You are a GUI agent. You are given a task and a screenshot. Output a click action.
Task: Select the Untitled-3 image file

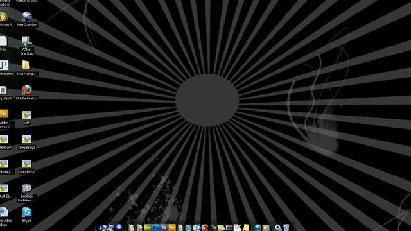tap(27, 167)
